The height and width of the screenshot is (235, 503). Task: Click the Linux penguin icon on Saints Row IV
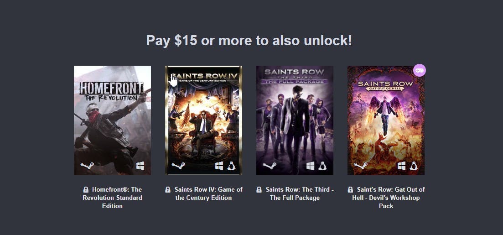[231, 166]
